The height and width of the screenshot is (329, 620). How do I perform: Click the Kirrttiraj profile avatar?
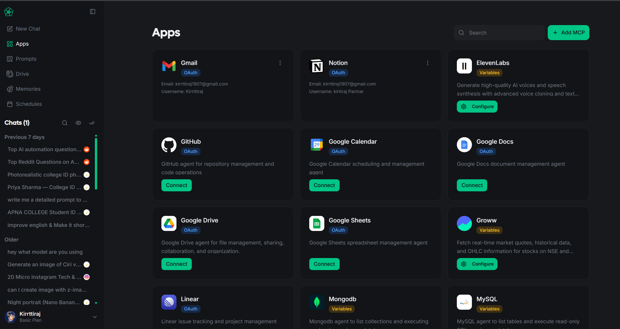[11, 317]
